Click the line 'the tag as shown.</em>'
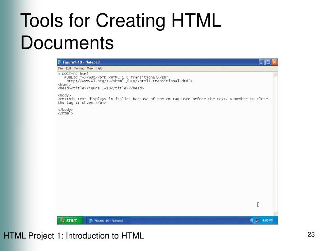The image size is (335, 251). 82,102
